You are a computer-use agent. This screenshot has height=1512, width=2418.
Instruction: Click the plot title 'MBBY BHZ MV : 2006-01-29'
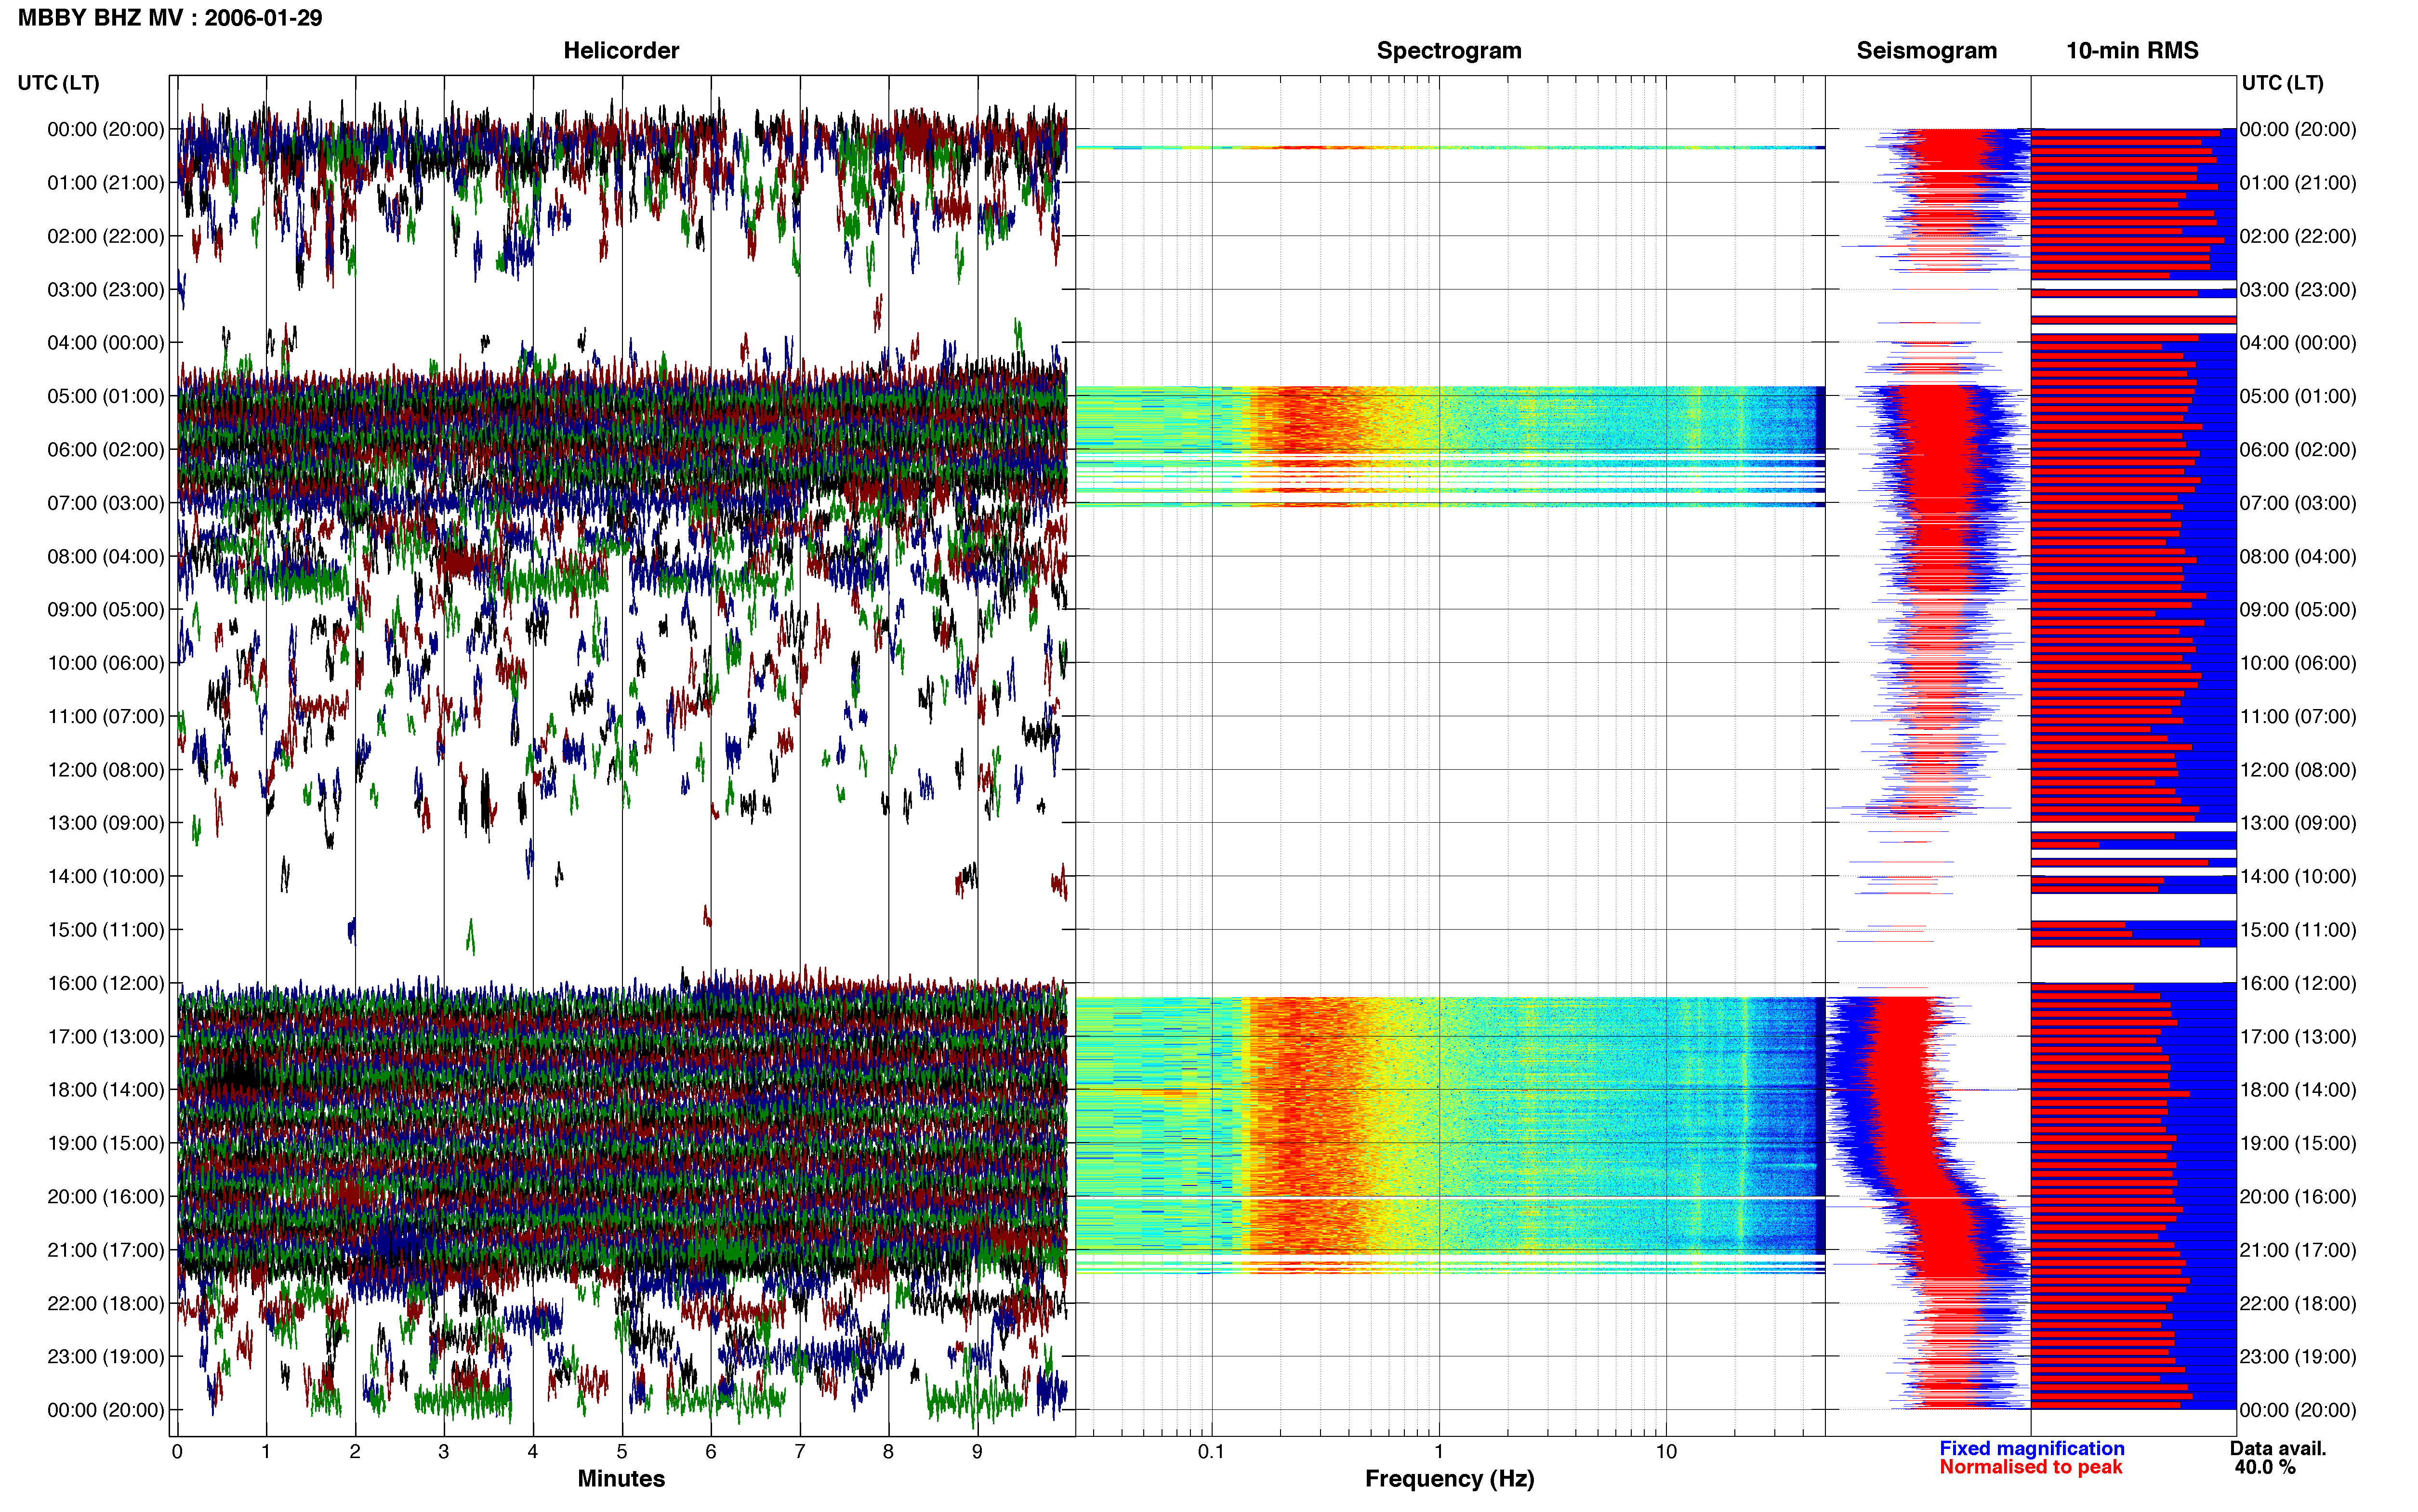[x=170, y=18]
